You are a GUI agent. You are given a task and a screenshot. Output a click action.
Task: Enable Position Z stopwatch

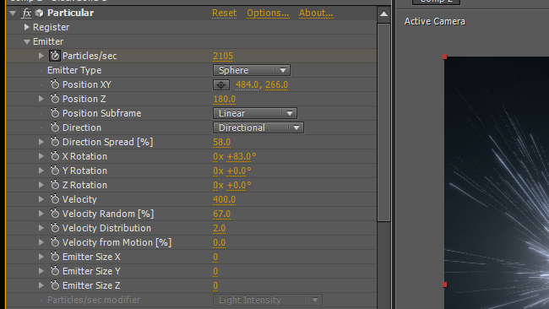click(x=55, y=99)
